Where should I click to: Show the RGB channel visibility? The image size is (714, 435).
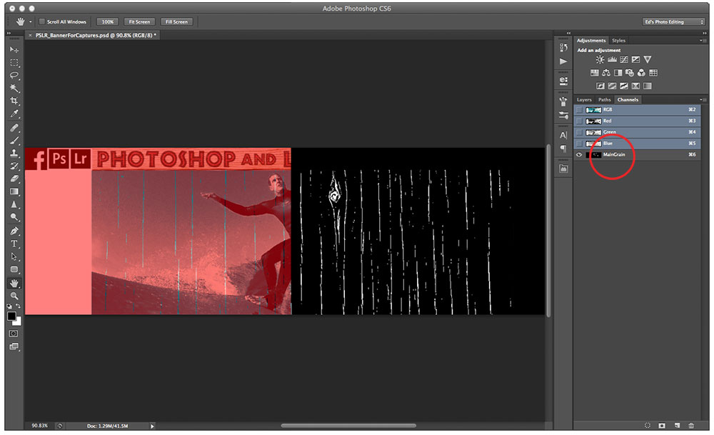(x=579, y=110)
